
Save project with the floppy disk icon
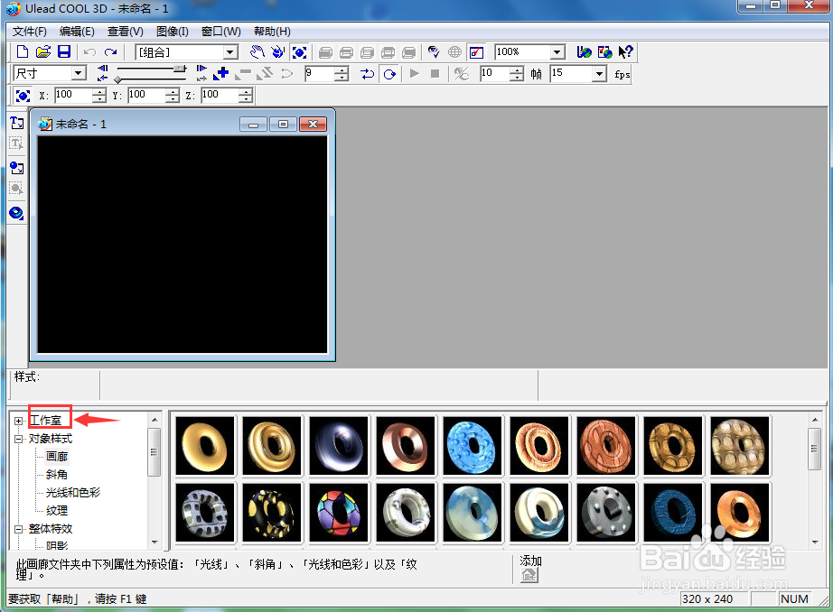(64, 52)
